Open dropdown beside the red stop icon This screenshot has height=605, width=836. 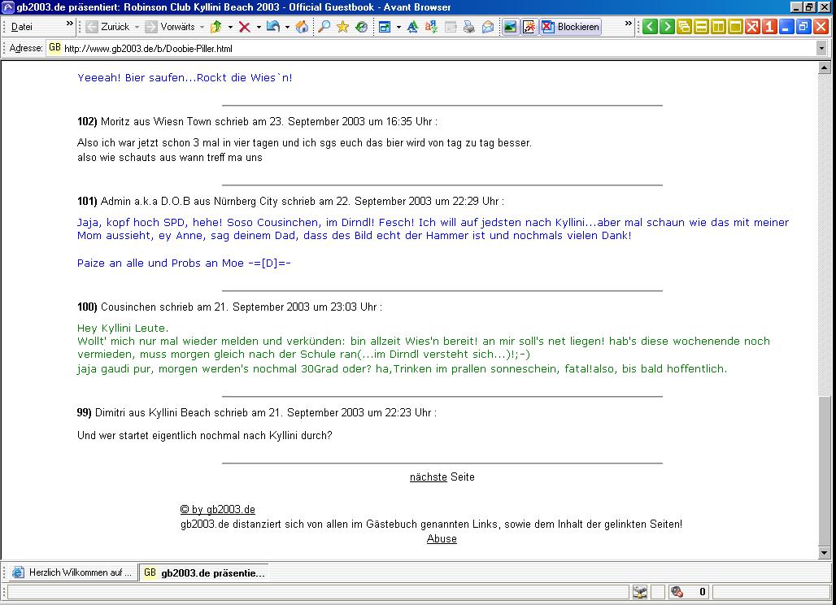point(259,27)
